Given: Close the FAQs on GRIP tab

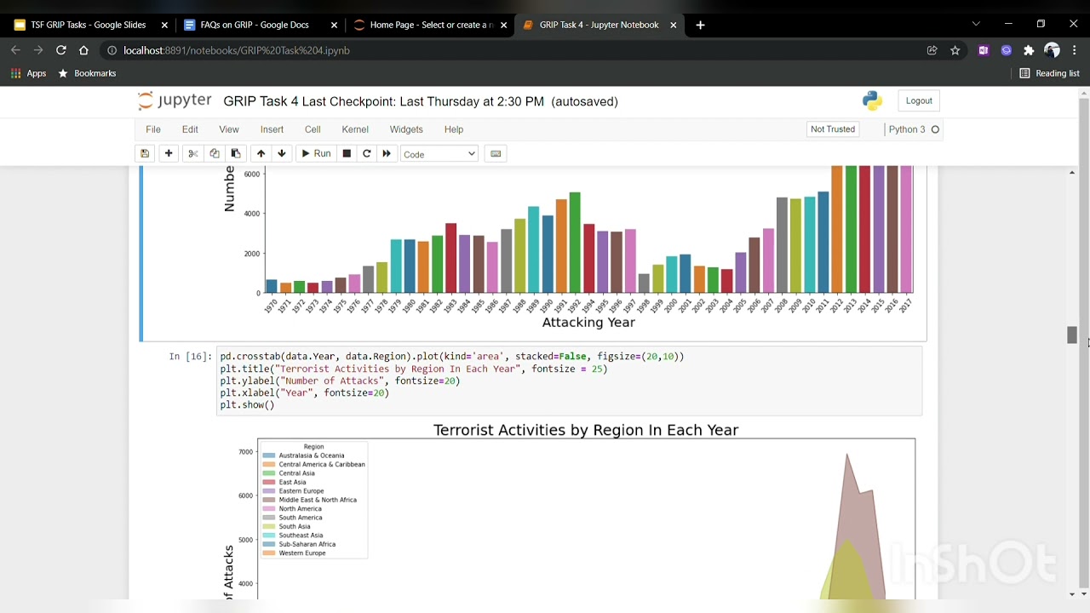Looking at the screenshot, I should coord(334,25).
